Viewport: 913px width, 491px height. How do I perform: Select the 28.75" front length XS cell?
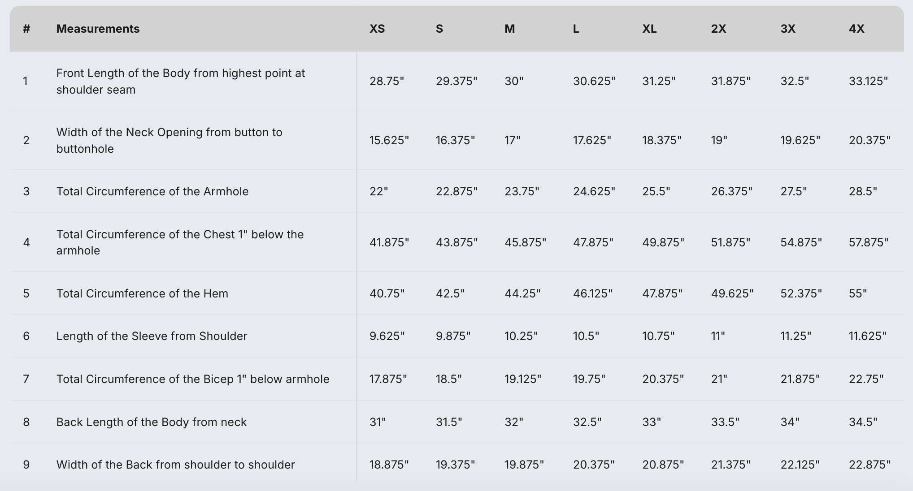coord(387,81)
